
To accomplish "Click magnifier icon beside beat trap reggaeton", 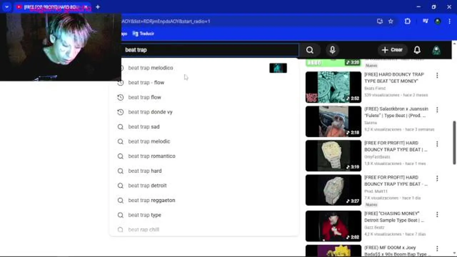I will (x=120, y=200).
